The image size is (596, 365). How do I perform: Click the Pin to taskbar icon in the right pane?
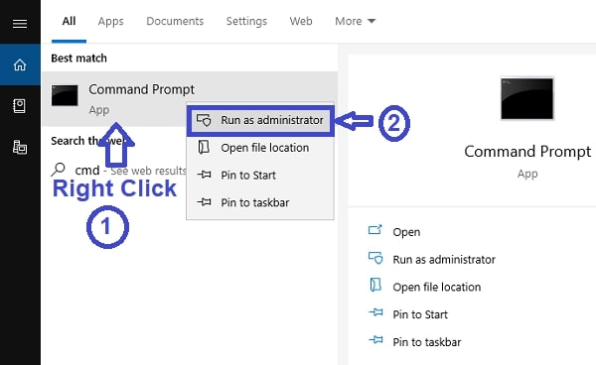click(375, 339)
